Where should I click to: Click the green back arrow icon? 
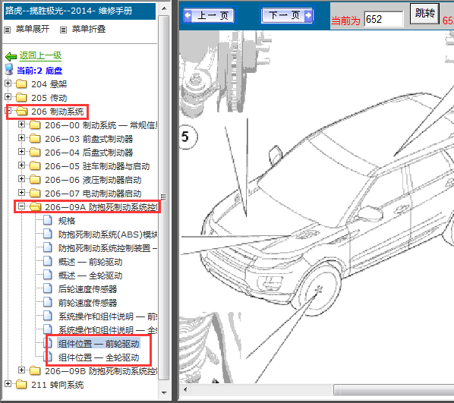[x=11, y=56]
